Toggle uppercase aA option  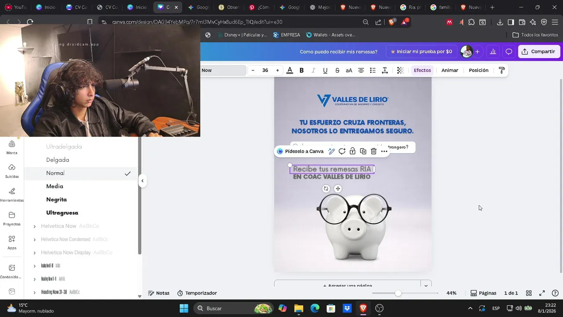click(349, 70)
